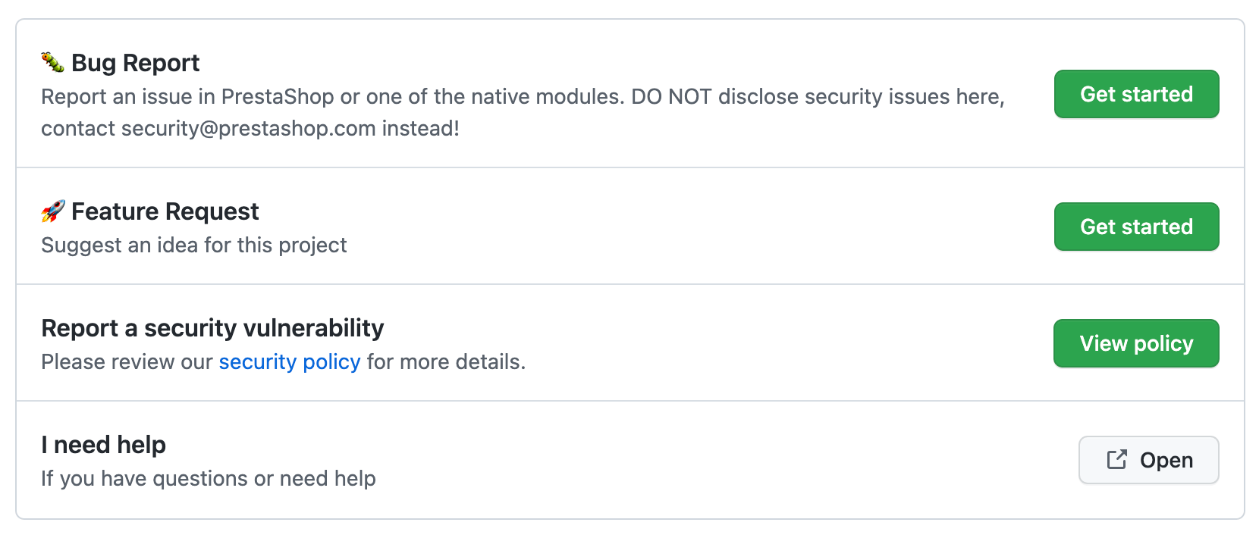The width and height of the screenshot is (1259, 538).
Task: Click the Feature Request title text
Action: click(165, 211)
